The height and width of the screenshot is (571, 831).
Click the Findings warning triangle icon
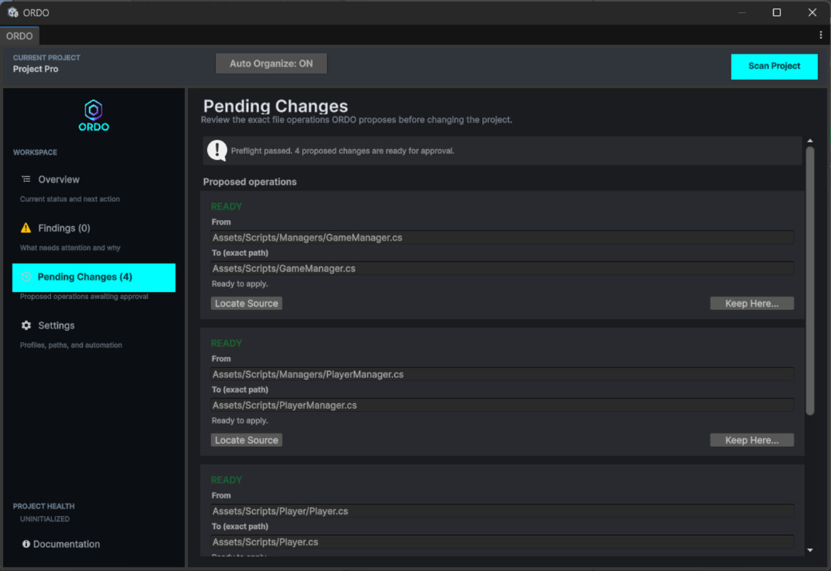click(x=26, y=228)
